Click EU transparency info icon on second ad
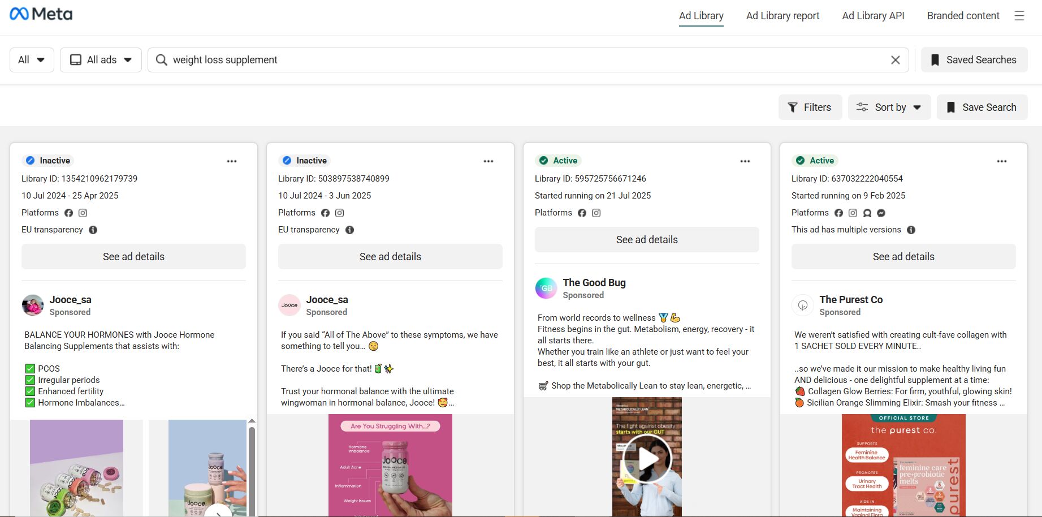This screenshot has width=1042, height=517. click(x=350, y=230)
